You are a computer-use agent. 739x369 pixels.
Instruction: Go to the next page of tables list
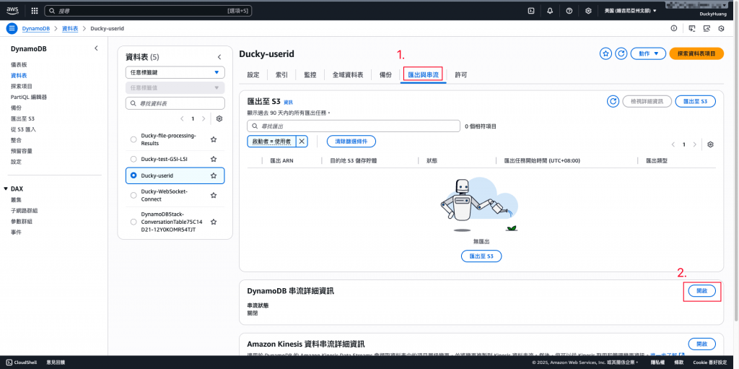pyautogui.click(x=204, y=119)
